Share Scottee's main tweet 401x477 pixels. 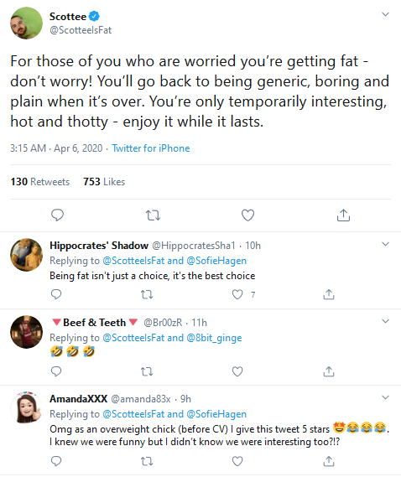[343, 215]
